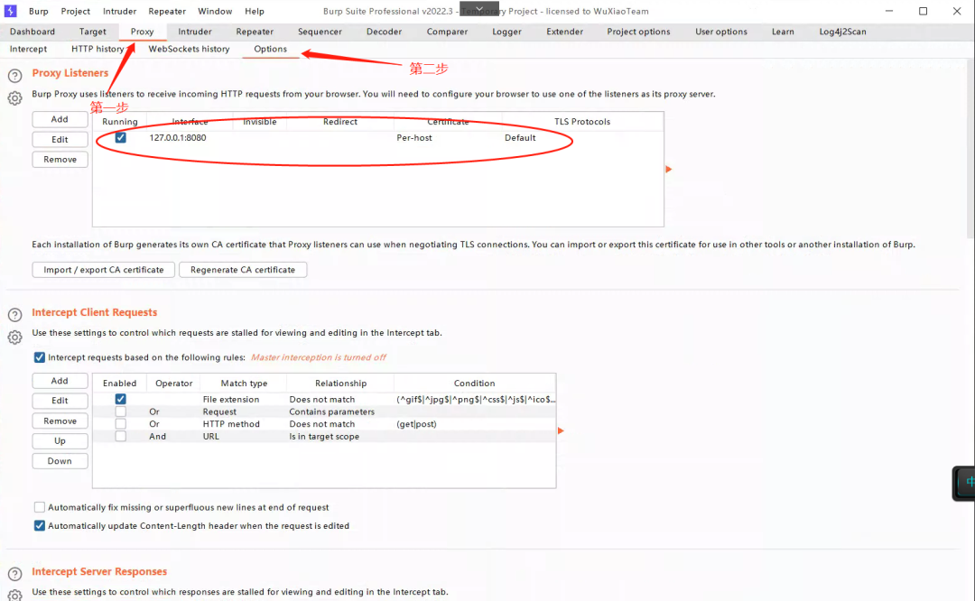
Task: Open the Help menu
Action: [x=255, y=11]
